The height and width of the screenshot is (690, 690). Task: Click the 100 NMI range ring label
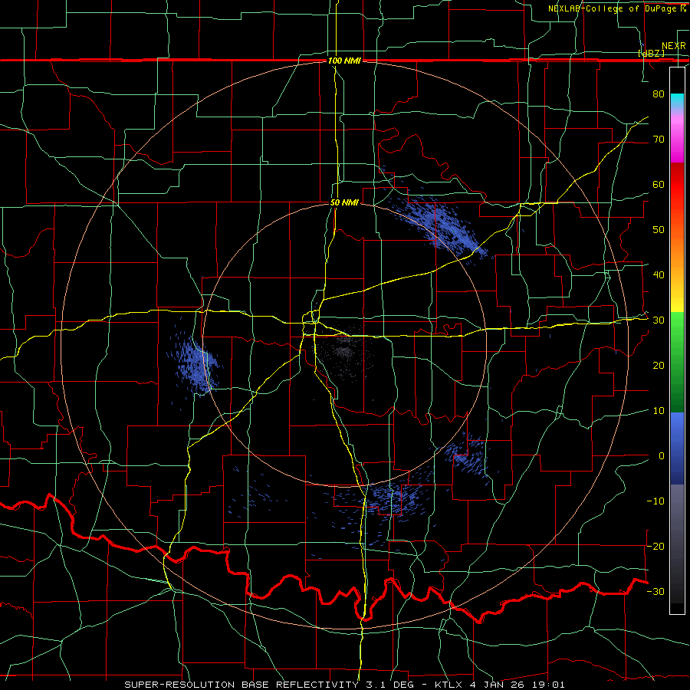coord(344,61)
